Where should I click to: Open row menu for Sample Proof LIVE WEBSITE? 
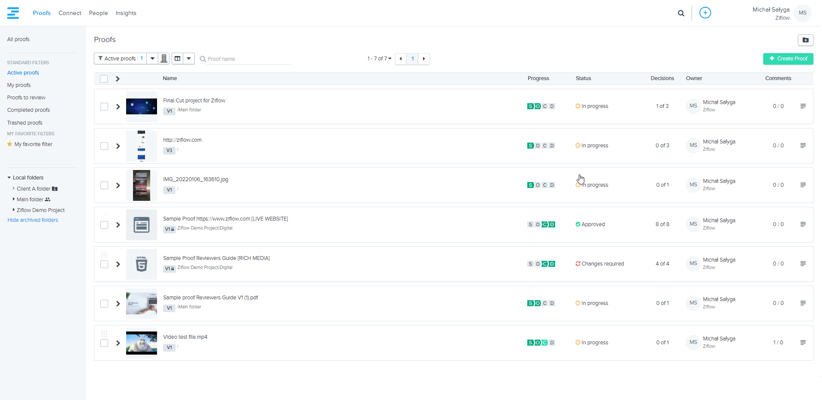(803, 224)
